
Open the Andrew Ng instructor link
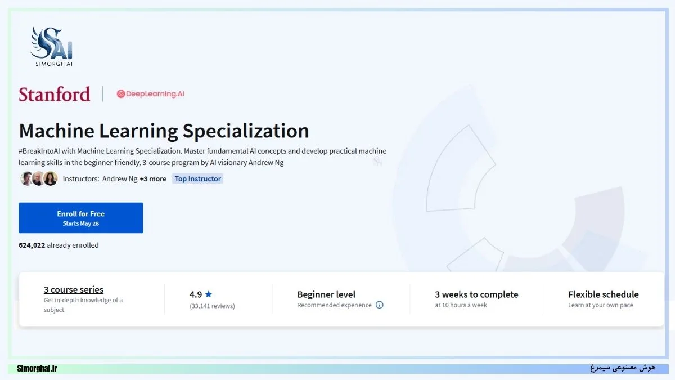[x=120, y=179]
